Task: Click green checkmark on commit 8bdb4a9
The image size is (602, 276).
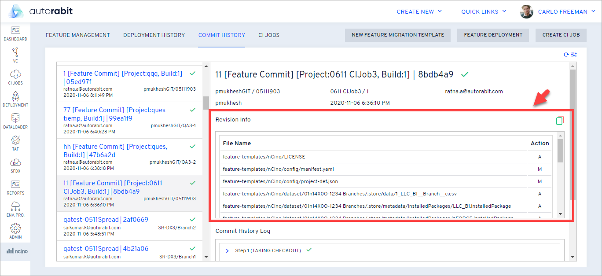Action: tap(465, 74)
